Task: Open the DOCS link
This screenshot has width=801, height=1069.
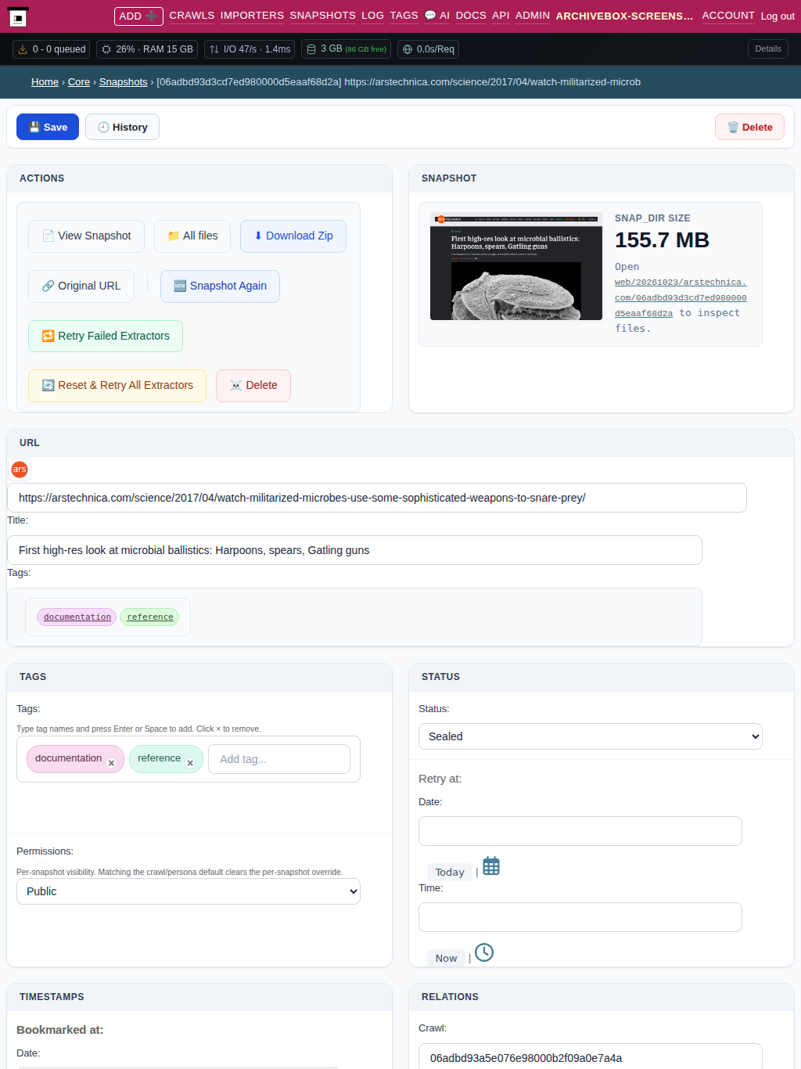Action: tap(471, 16)
